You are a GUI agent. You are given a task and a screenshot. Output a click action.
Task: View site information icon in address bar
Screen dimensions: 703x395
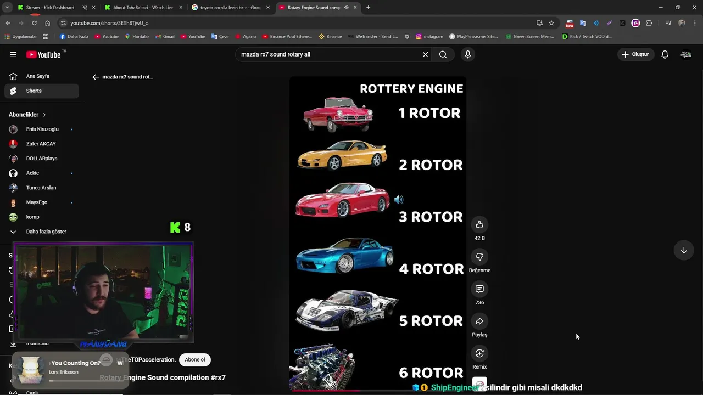pyautogui.click(x=63, y=23)
